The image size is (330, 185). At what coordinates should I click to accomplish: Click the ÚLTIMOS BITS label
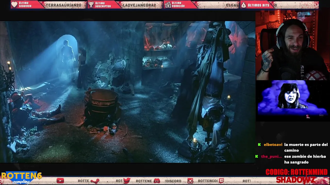pos(258,5)
